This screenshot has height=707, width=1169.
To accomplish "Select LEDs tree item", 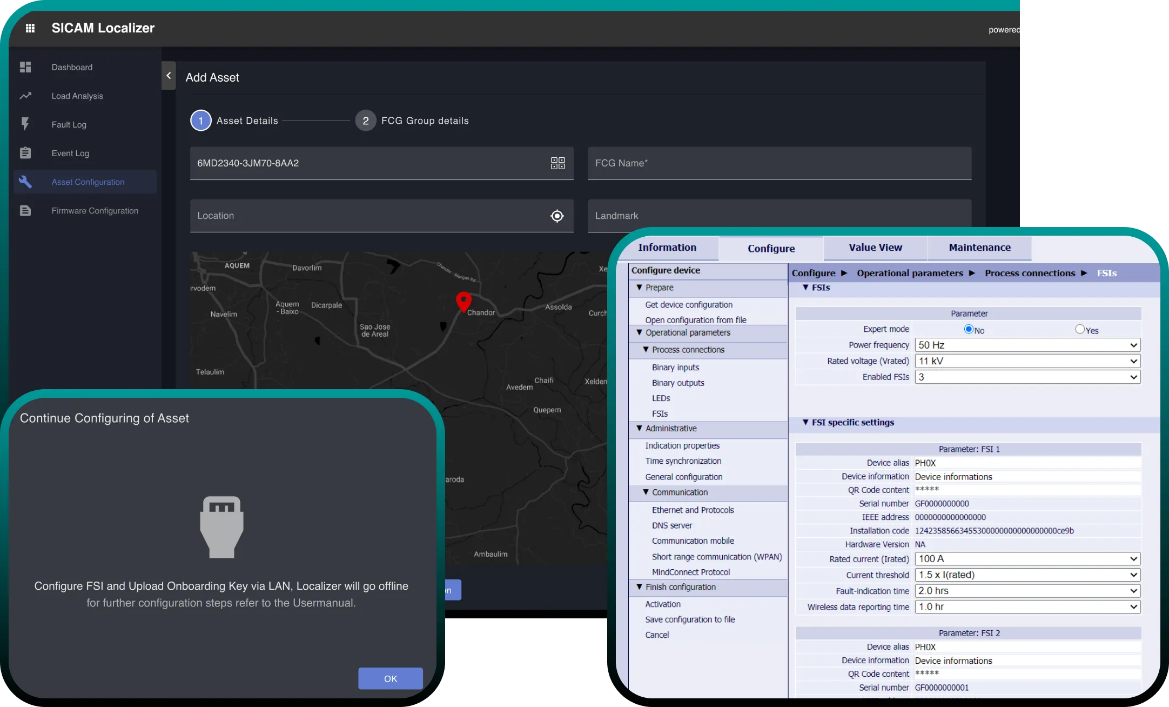I will [x=661, y=398].
